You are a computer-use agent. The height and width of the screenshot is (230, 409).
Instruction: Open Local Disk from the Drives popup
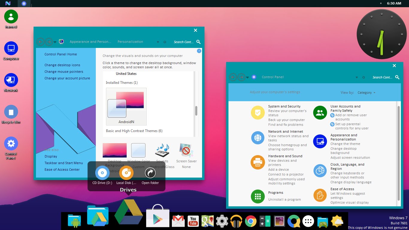click(126, 173)
